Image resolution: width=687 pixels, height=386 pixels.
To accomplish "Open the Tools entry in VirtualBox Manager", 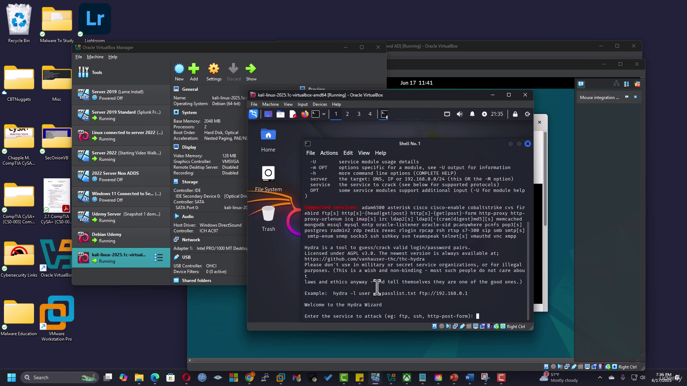I will [x=121, y=72].
